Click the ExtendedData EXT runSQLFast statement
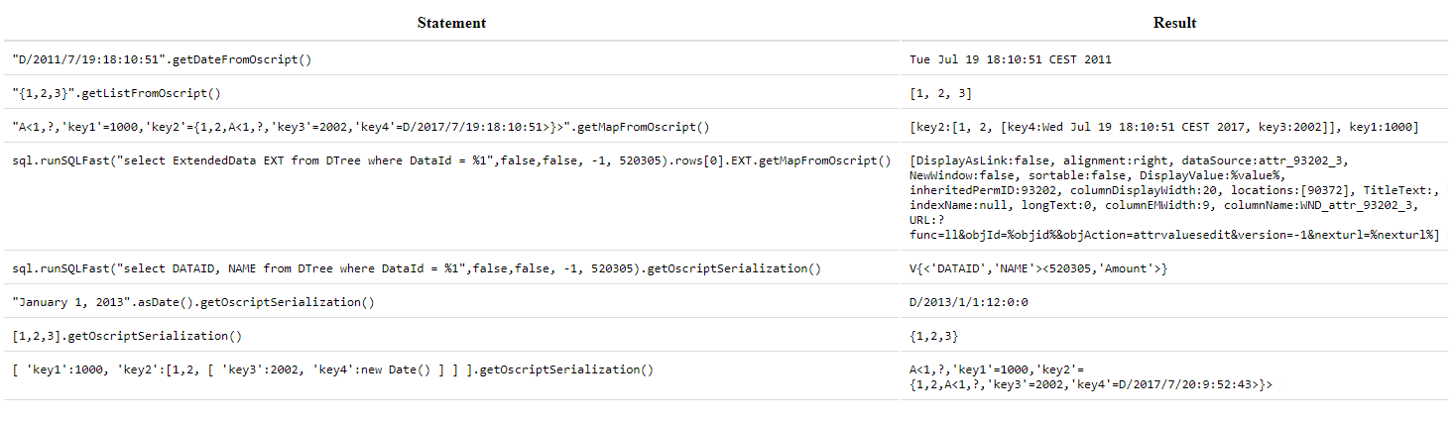Viewport: 1456px width, 421px height. click(451, 160)
